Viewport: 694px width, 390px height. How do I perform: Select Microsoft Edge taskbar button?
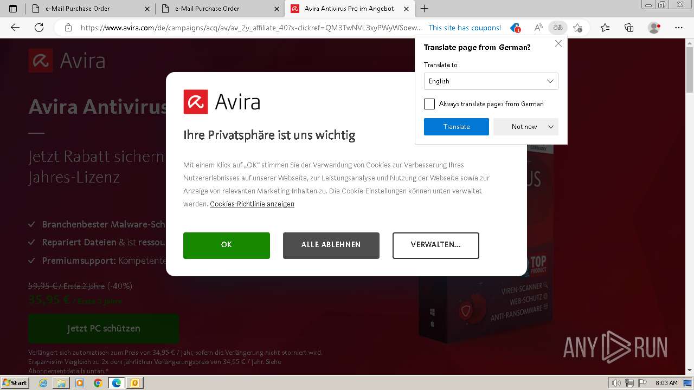click(x=116, y=383)
